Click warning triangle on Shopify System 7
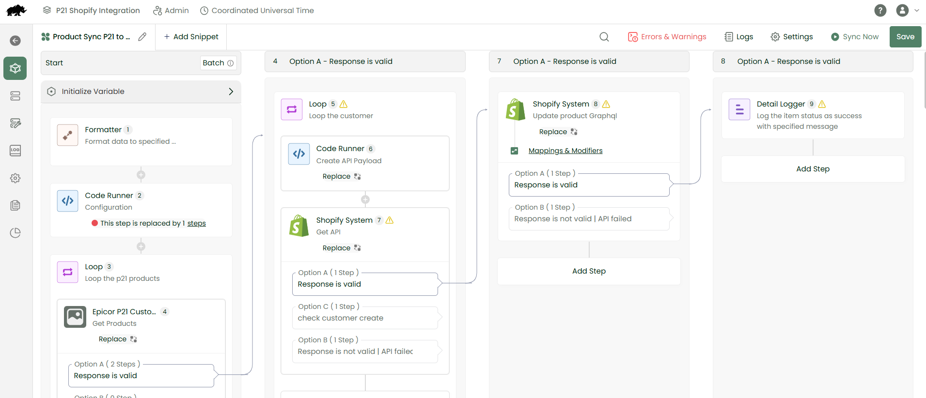Image resolution: width=926 pixels, height=398 pixels. tap(390, 220)
